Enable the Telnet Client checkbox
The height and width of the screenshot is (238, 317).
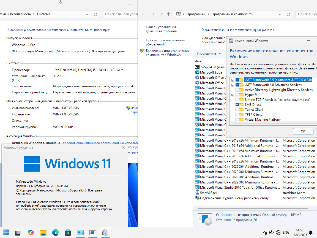click(x=237, y=109)
